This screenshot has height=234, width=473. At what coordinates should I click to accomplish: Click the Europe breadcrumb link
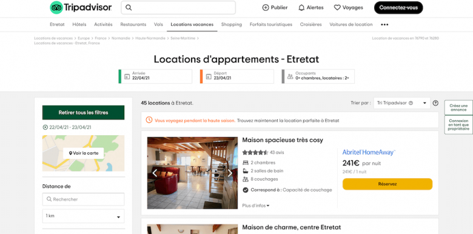84,38
